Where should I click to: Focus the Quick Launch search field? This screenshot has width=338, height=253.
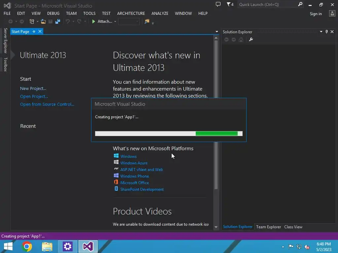point(267,5)
